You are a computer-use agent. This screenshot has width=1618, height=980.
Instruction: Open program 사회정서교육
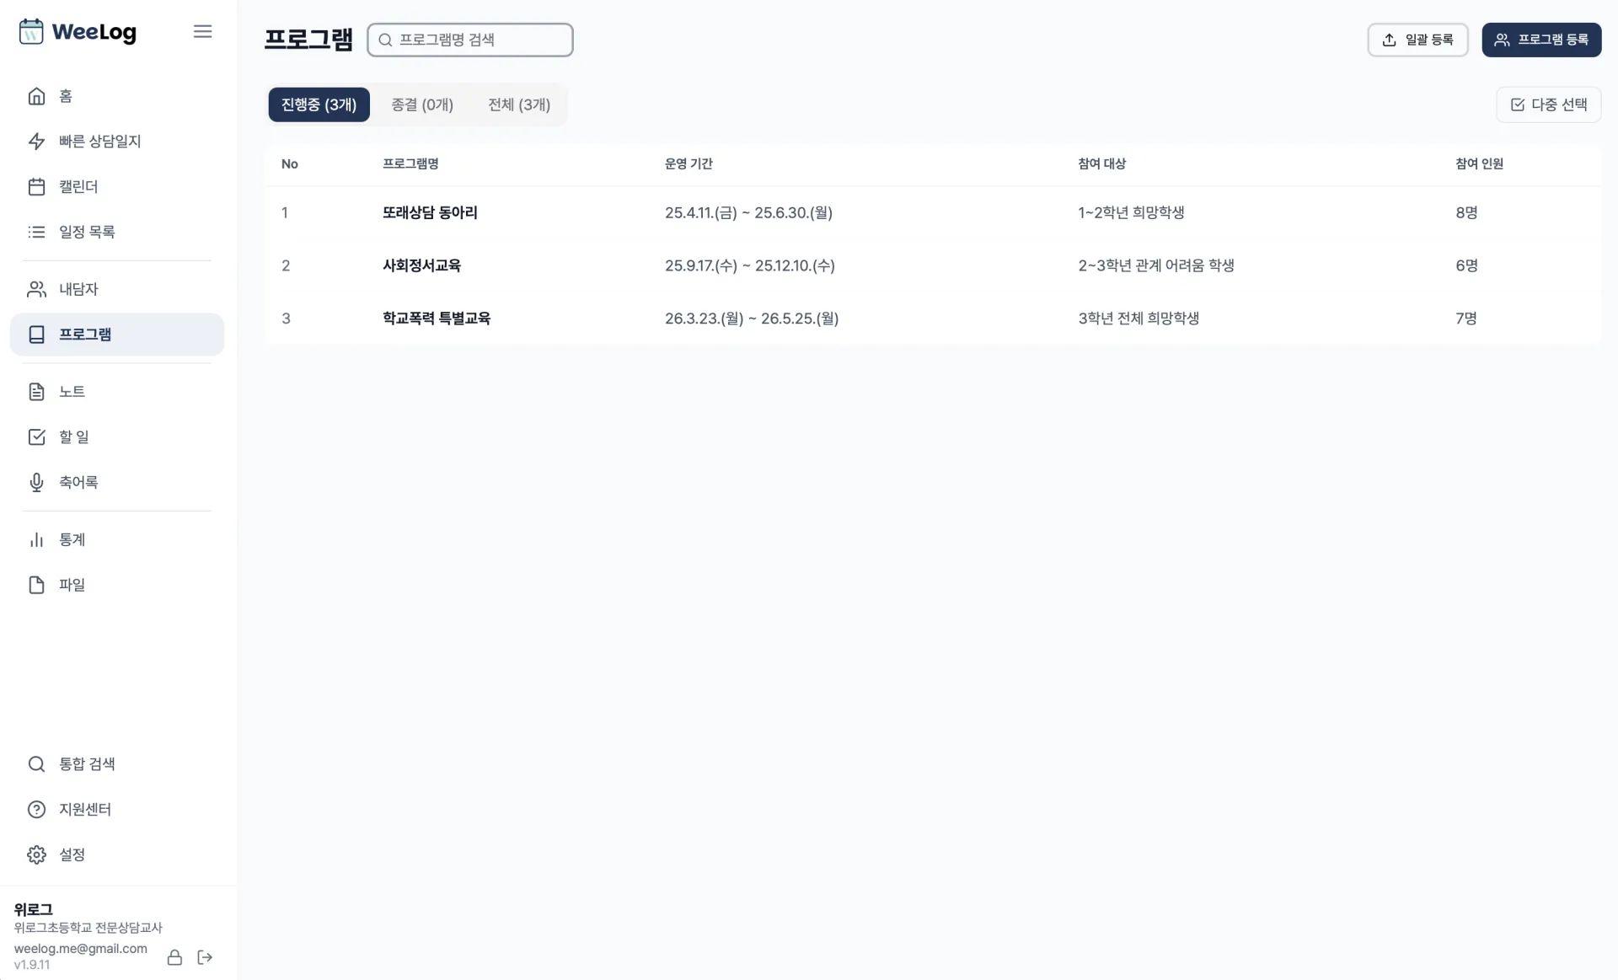pyautogui.click(x=421, y=265)
